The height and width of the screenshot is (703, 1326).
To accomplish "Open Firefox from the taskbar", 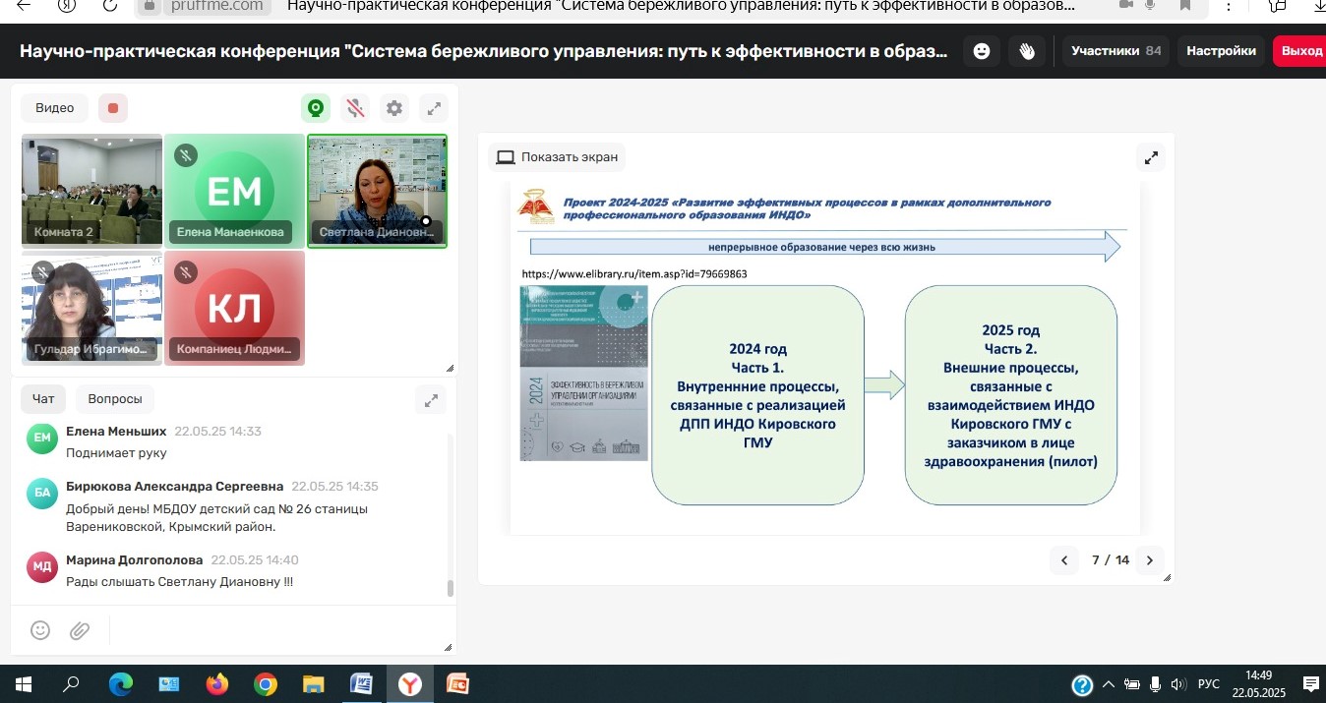I will pyautogui.click(x=216, y=684).
